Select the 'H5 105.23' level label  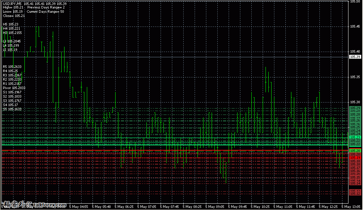[x=10, y=24]
